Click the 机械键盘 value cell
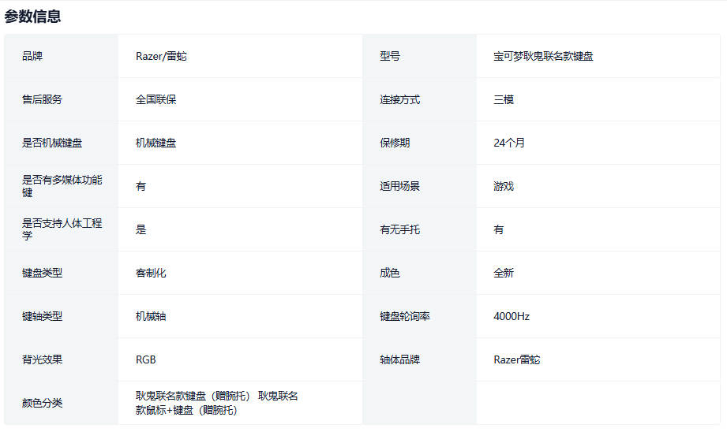Screen dimensions: 727x432 pos(156,143)
